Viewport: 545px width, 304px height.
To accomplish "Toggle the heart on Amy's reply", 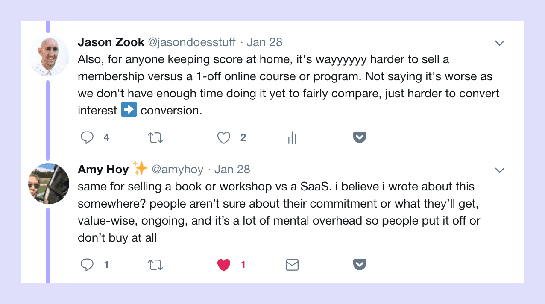I will pyautogui.click(x=223, y=265).
